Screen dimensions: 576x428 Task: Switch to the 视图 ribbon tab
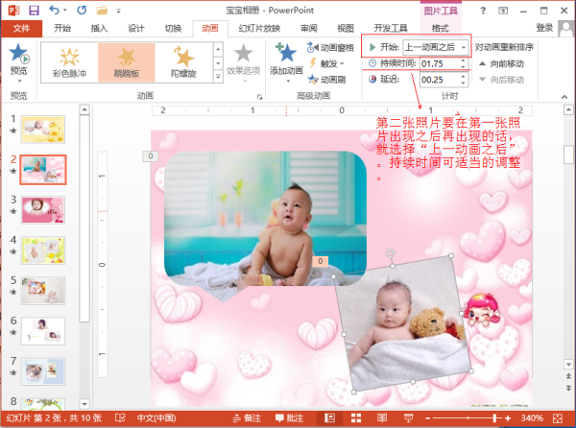pyautogui.click(x=346, y=28)
